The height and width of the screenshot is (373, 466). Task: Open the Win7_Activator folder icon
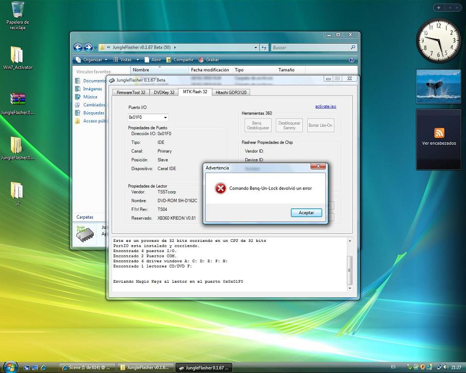tap(17, 54)
